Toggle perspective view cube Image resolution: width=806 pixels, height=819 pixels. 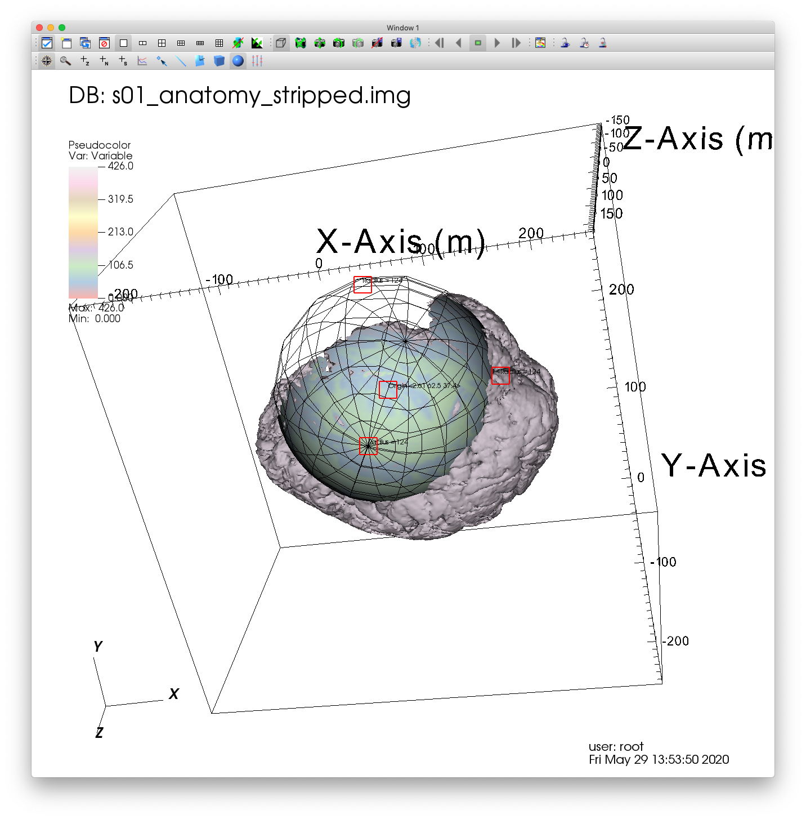(281, 43)
